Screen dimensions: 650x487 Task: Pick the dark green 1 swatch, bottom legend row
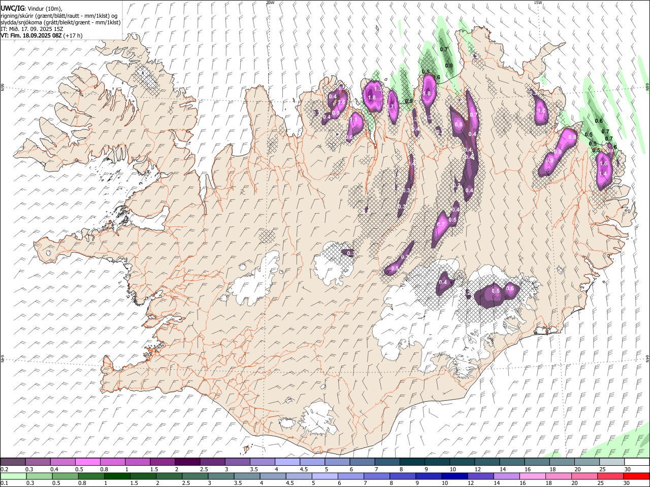[117, 476]
